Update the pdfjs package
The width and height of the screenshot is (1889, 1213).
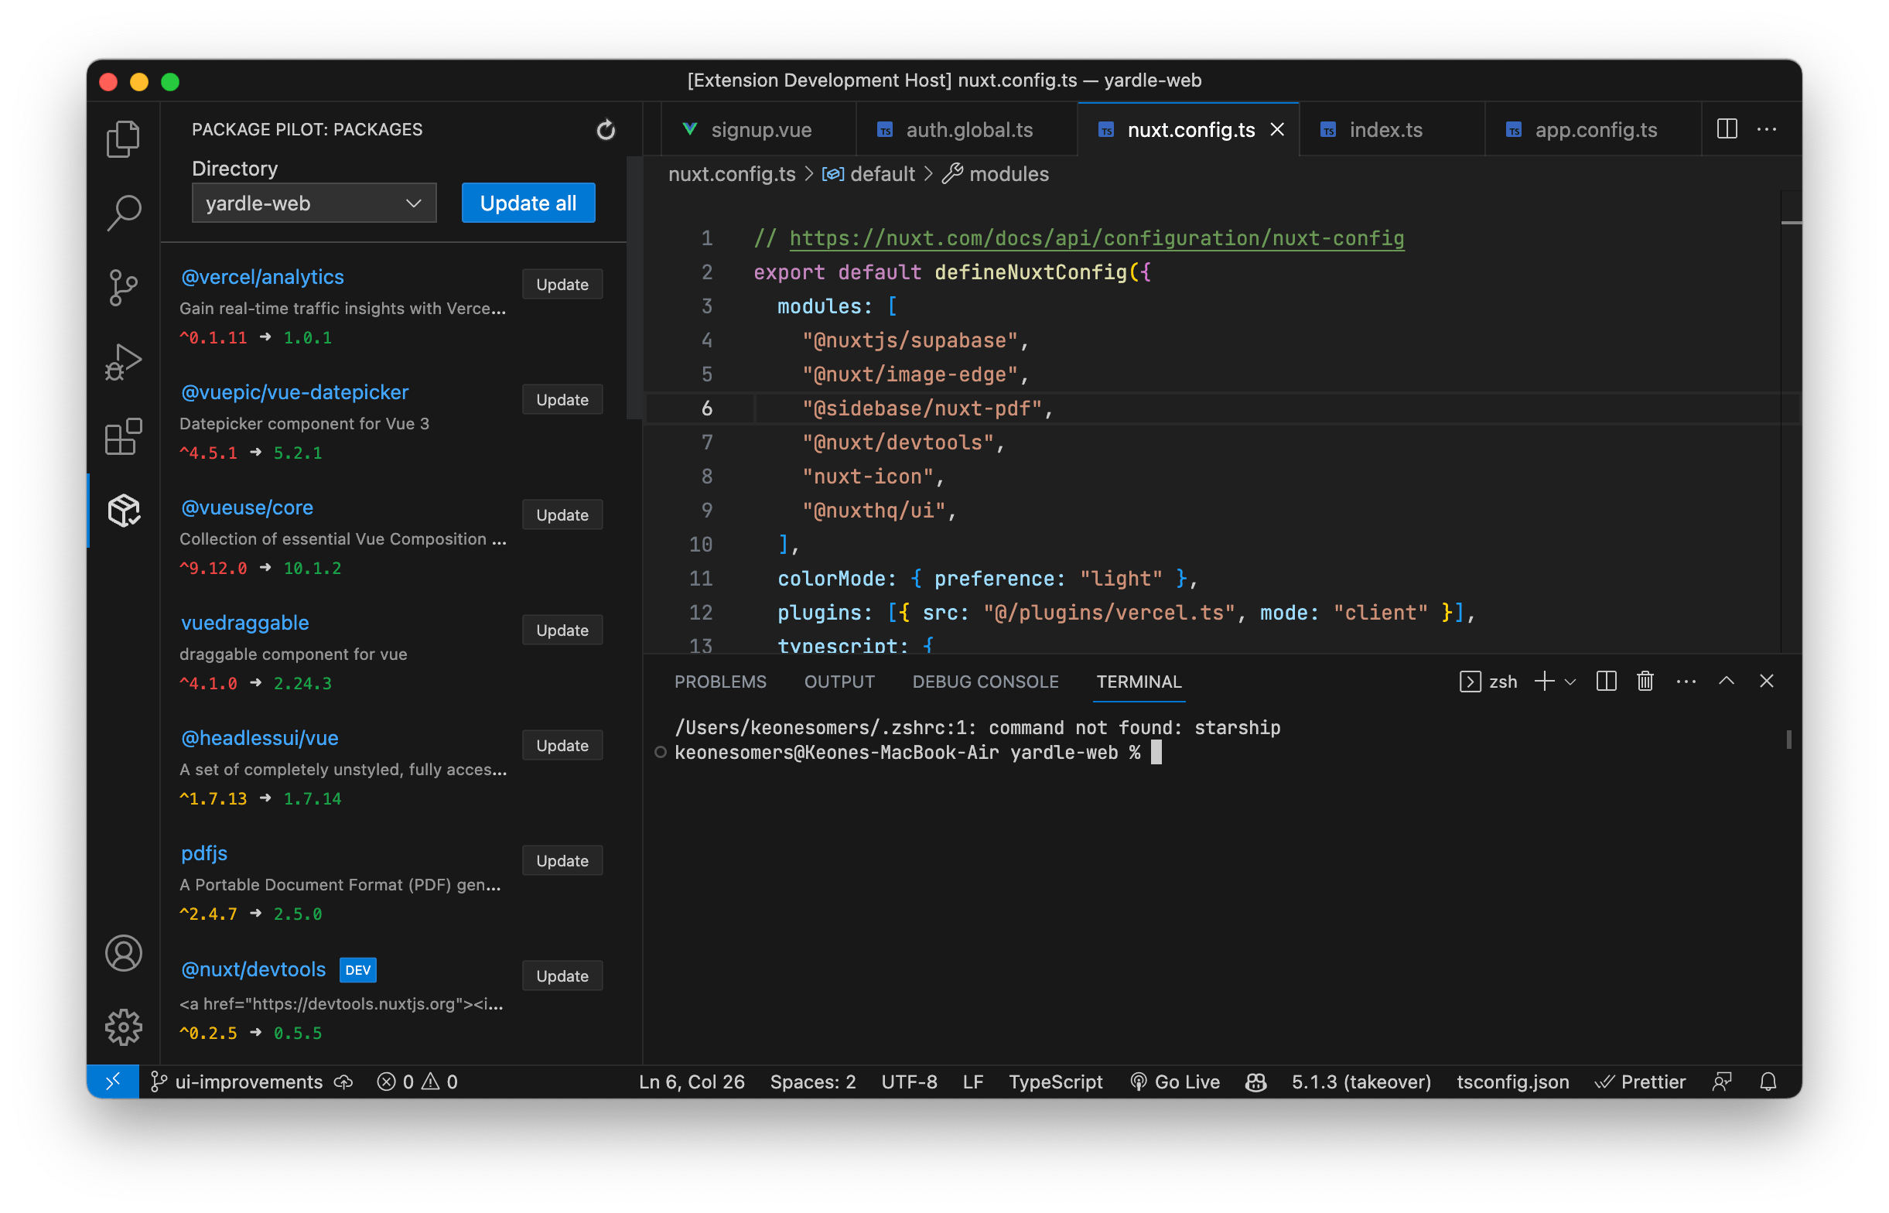pos(562,861)
